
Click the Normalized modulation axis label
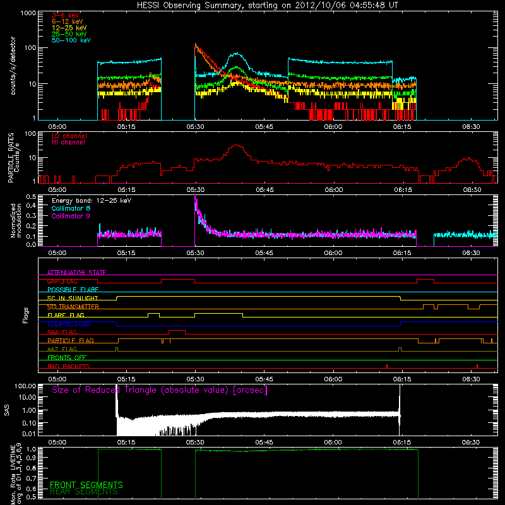(16, 220)
